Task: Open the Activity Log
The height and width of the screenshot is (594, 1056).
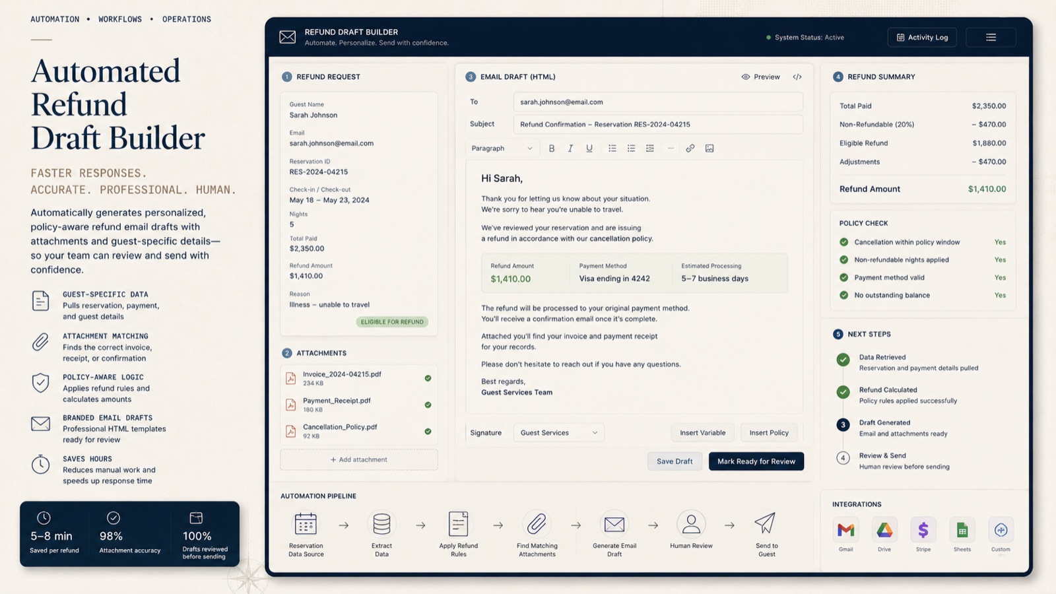Action: pyautogui.click(x=922, y=38)
